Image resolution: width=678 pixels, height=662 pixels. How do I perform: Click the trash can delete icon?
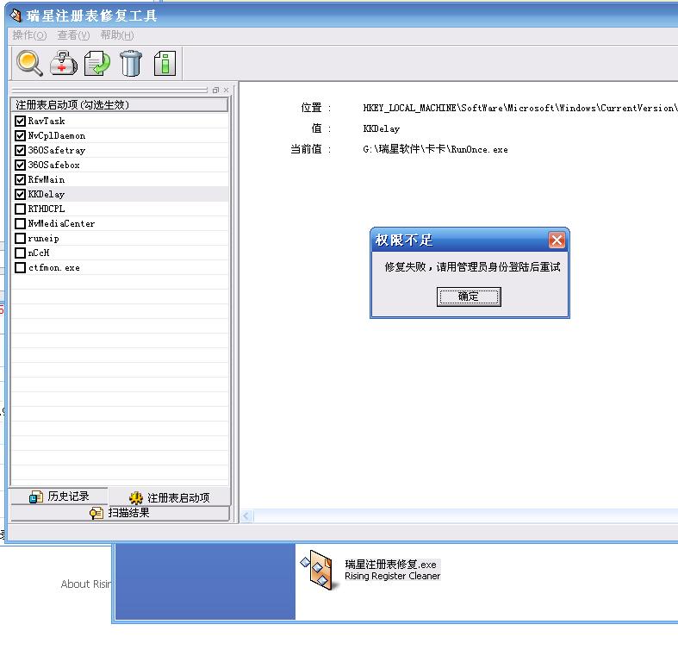coord(131,63)
